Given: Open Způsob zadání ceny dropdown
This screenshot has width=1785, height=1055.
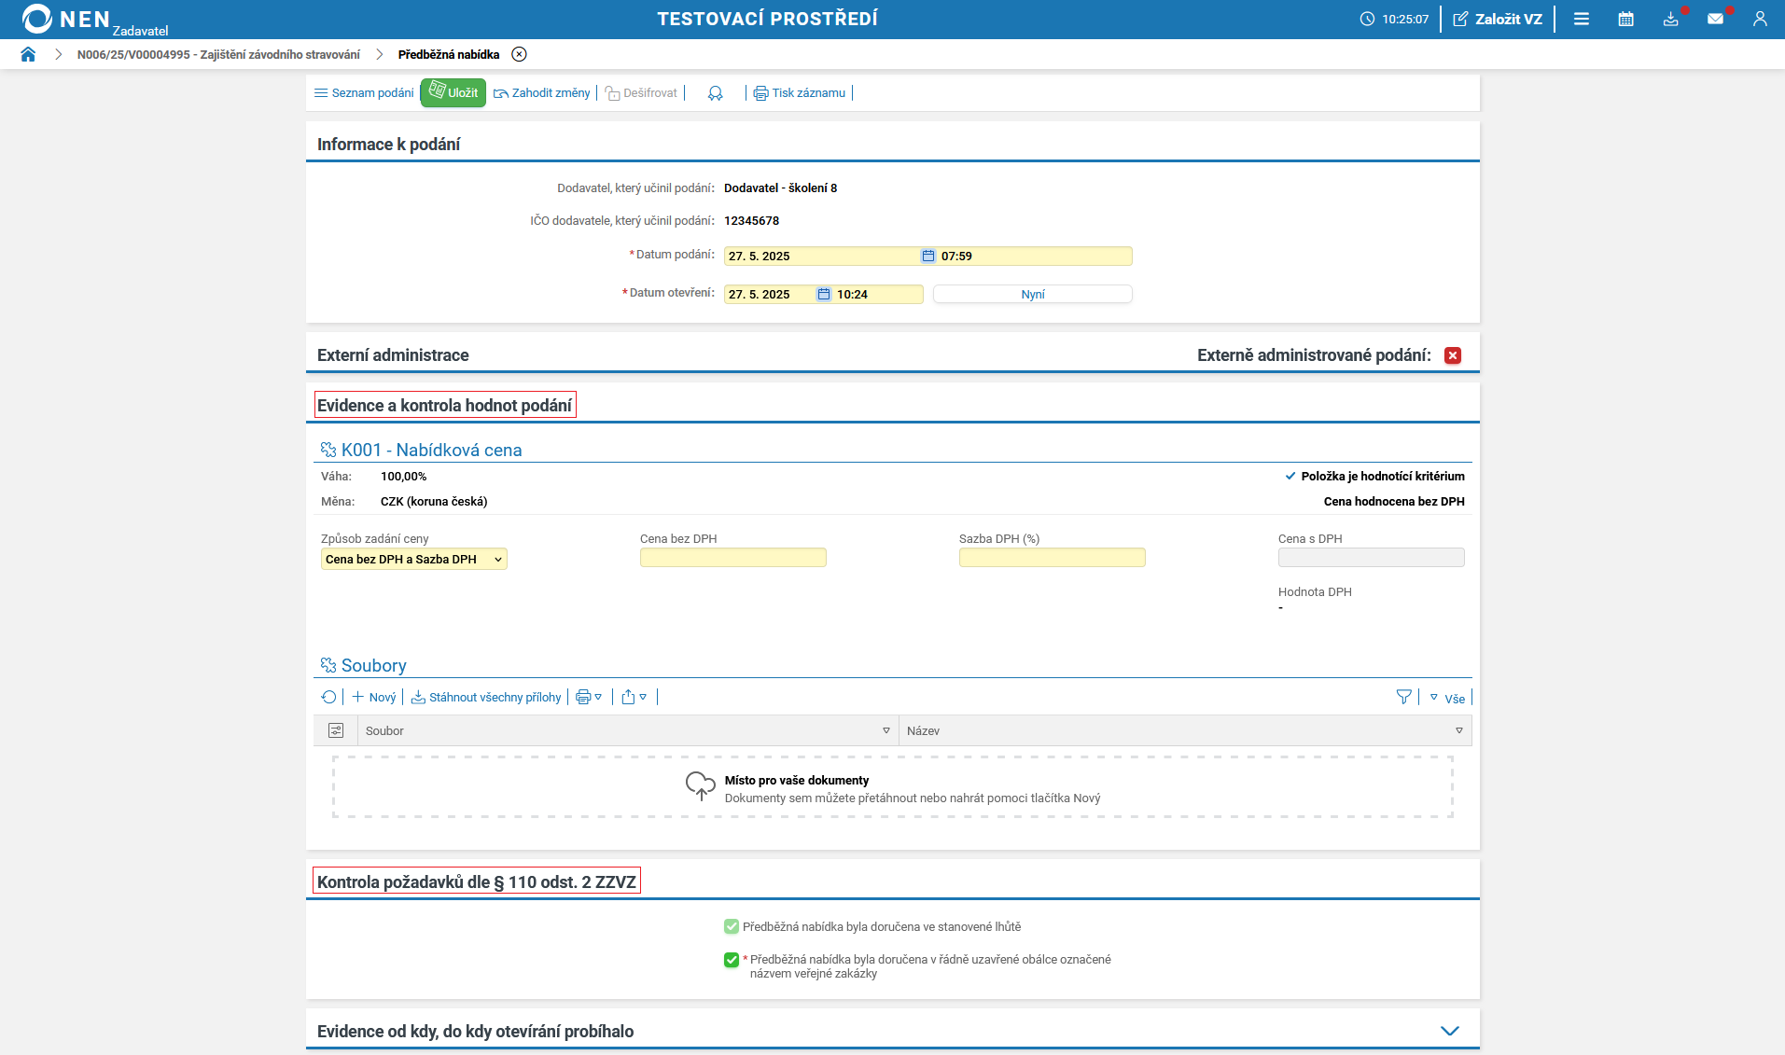Looking at the screenshot, I should click(413, 559).
